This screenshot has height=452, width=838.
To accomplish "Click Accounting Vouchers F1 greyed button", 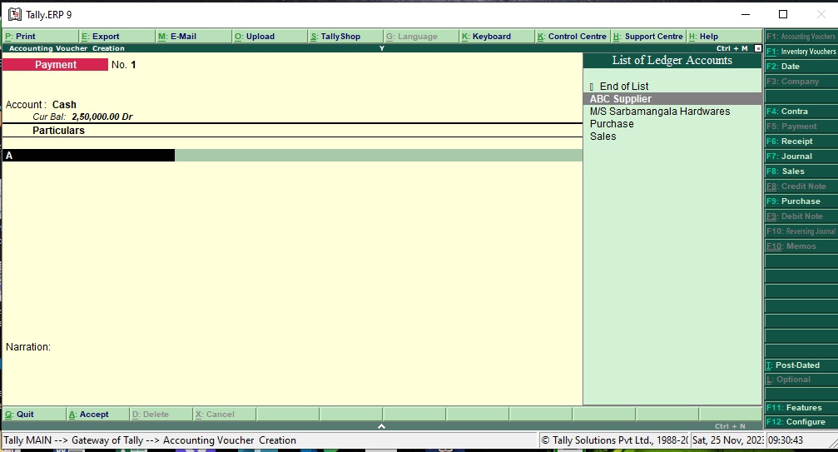I will click(x=801, y=37).
